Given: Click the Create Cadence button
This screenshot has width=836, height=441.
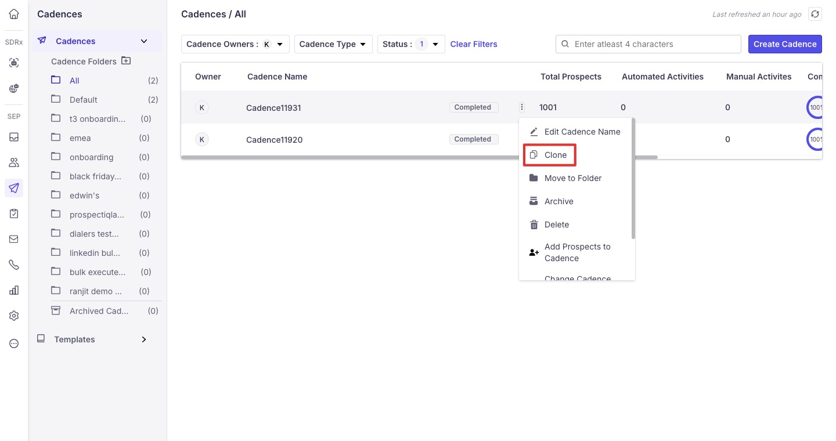Looking at the screenshot, I should (x=784, y=44).
